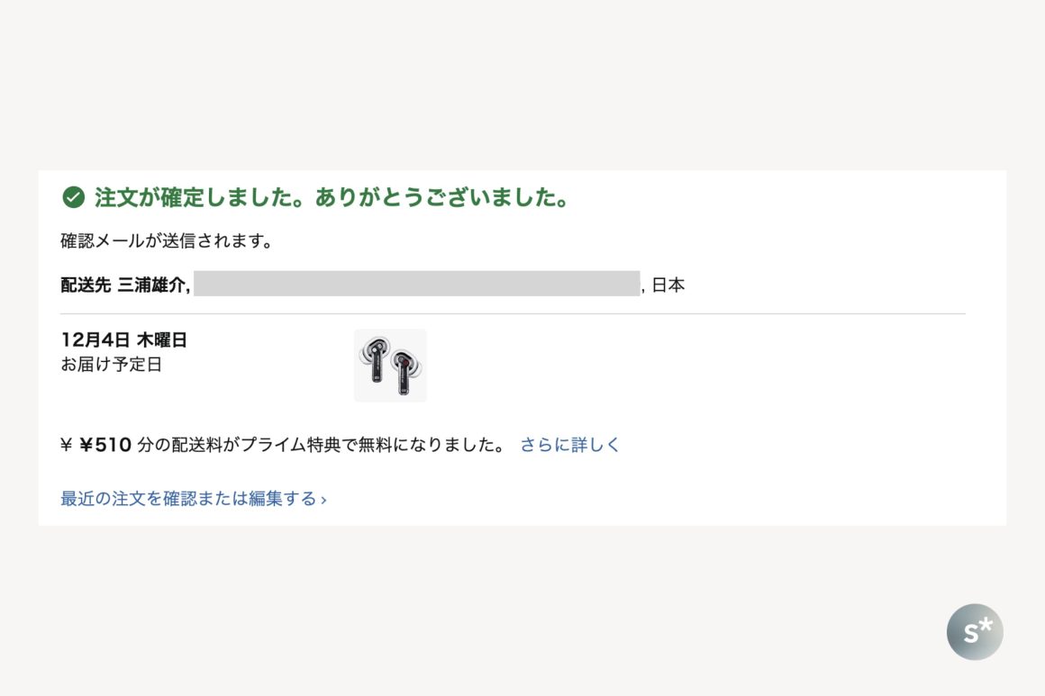This screenshot has width=1045, height=696.
Task: Click the chevron after the recent orders link
Action: 323,500
